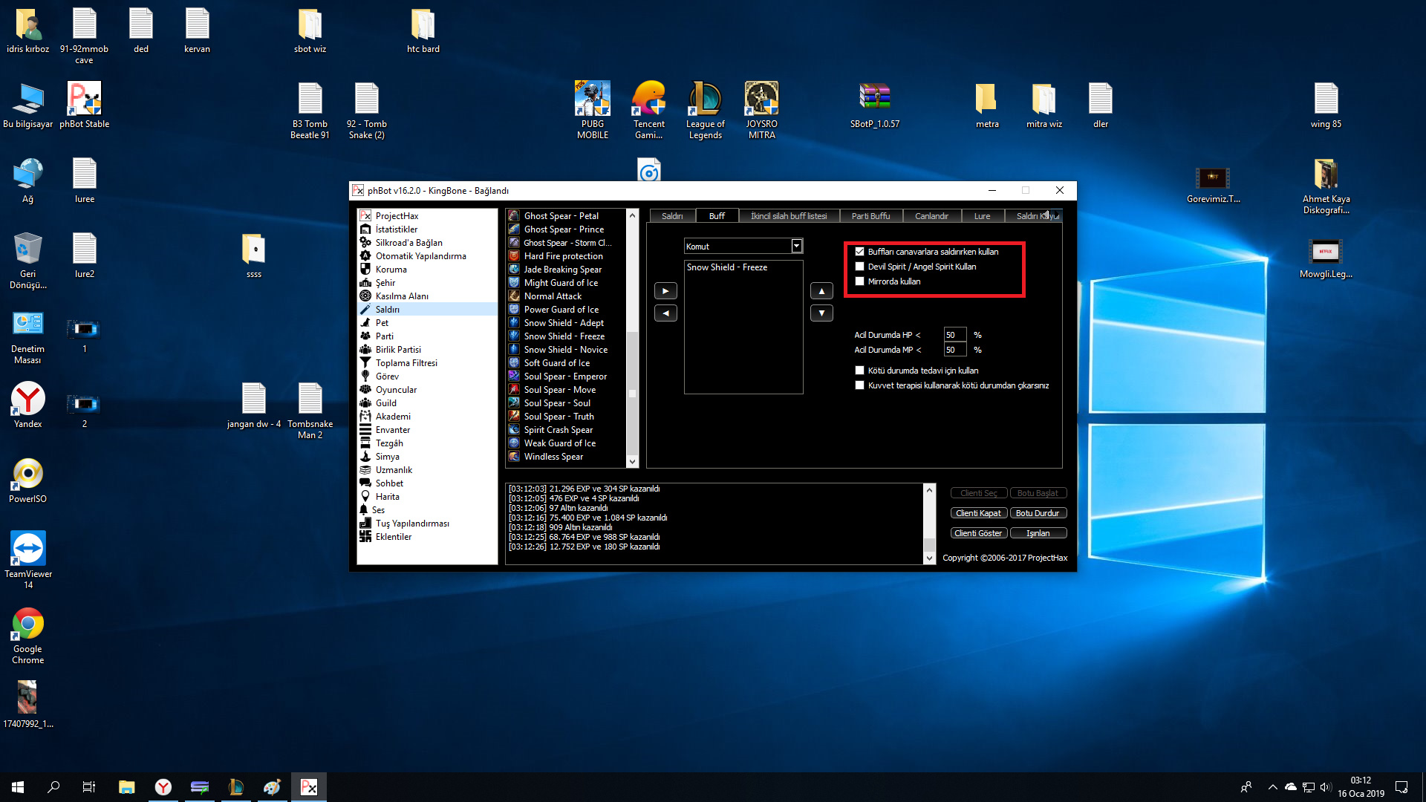Select the Harita map item

387,497
